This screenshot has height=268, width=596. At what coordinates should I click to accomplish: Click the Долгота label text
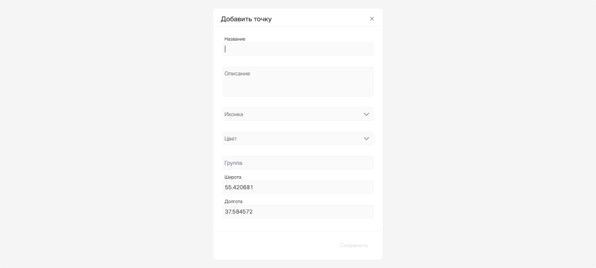(233, 201)
